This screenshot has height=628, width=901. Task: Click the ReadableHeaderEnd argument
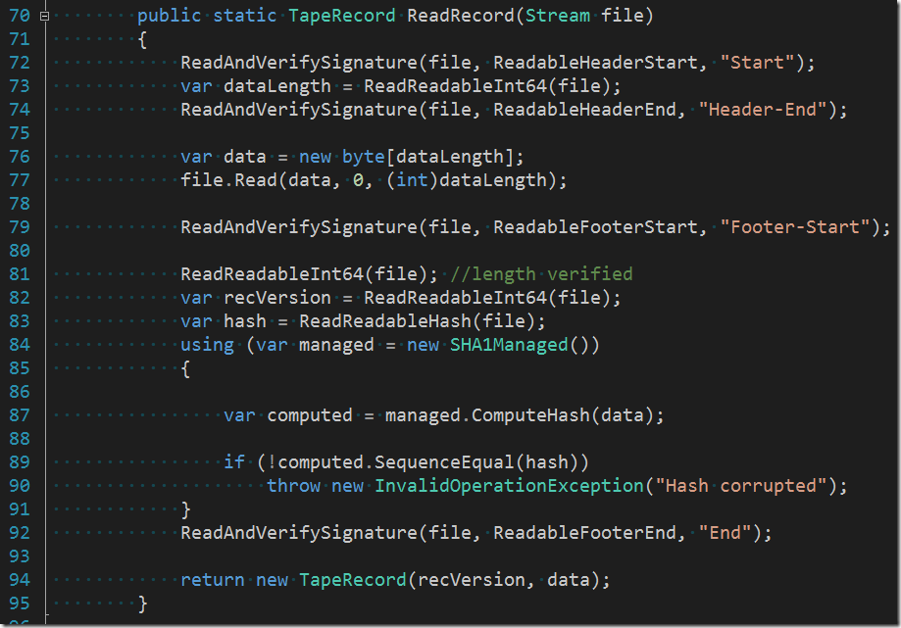pyautogui.click(x=584, y=109)
